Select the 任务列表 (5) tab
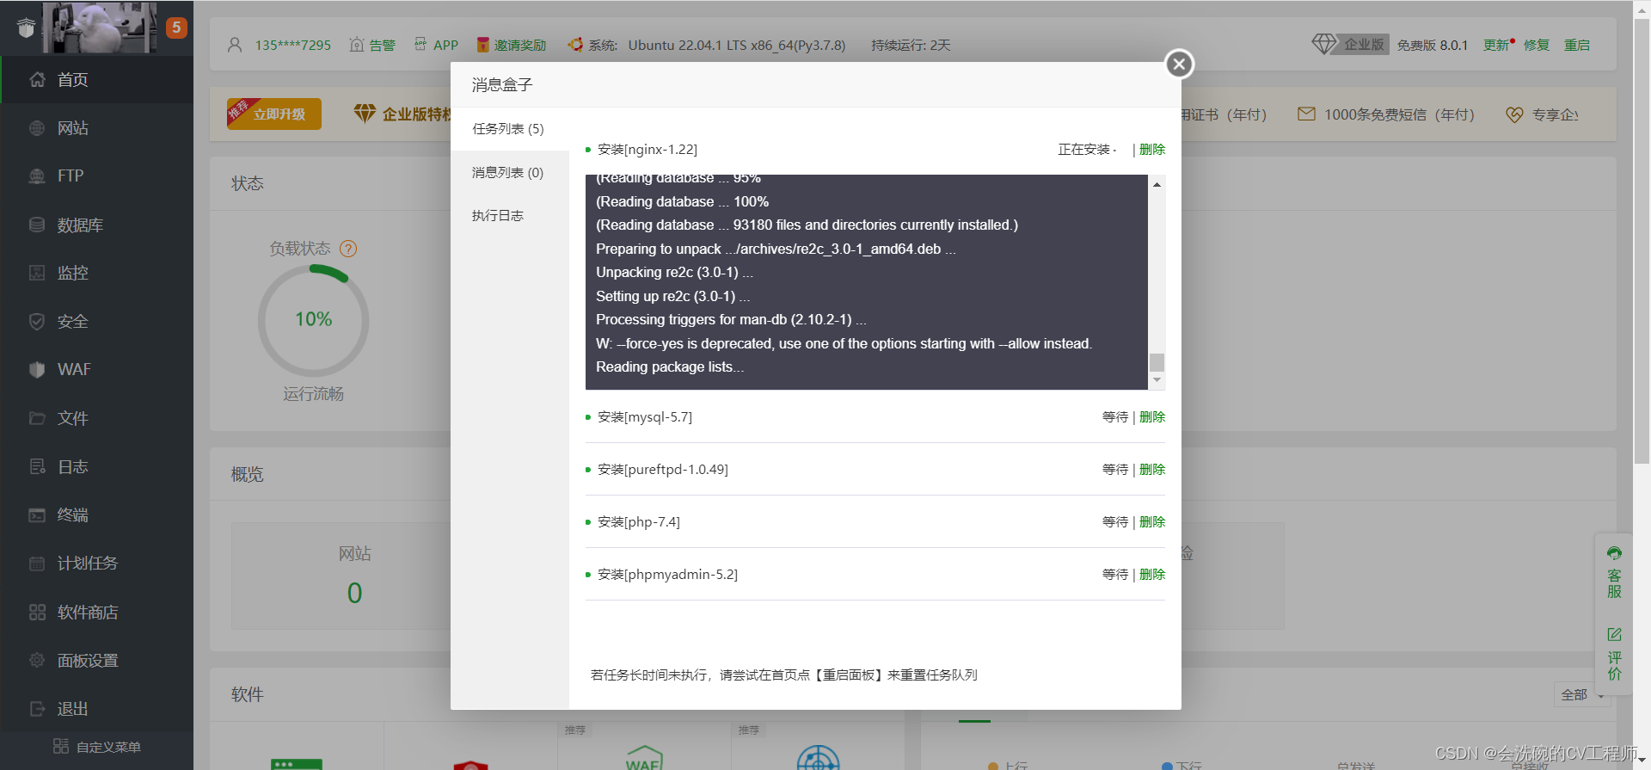The width and height of the screenshot is (1651, 770). pyautogui.click(x=508, y=129)
